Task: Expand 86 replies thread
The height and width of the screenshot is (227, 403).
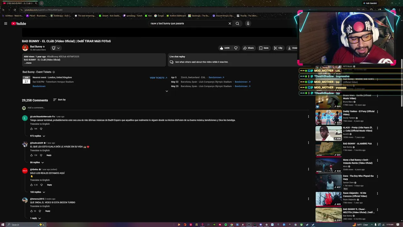Action: (37, 162)
